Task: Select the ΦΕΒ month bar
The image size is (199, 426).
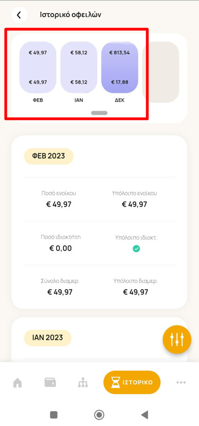Action: 38,68
